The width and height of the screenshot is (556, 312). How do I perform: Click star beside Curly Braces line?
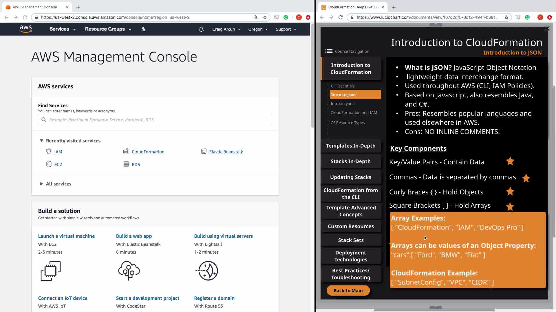(510, 192)
